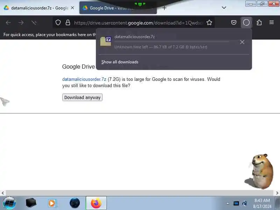Go back using the back arrow
280x210 pixels.
pos(8,23)
